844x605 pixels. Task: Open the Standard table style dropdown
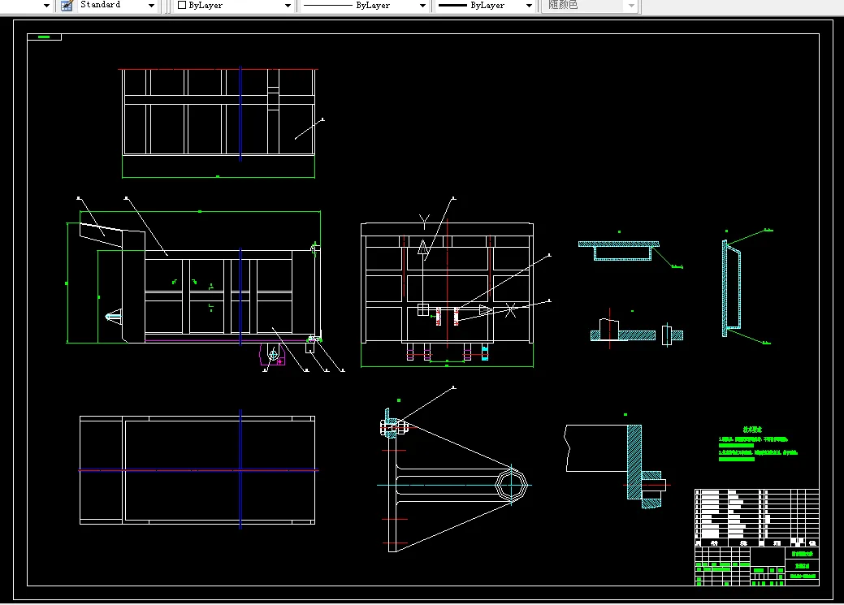[151, 6]
